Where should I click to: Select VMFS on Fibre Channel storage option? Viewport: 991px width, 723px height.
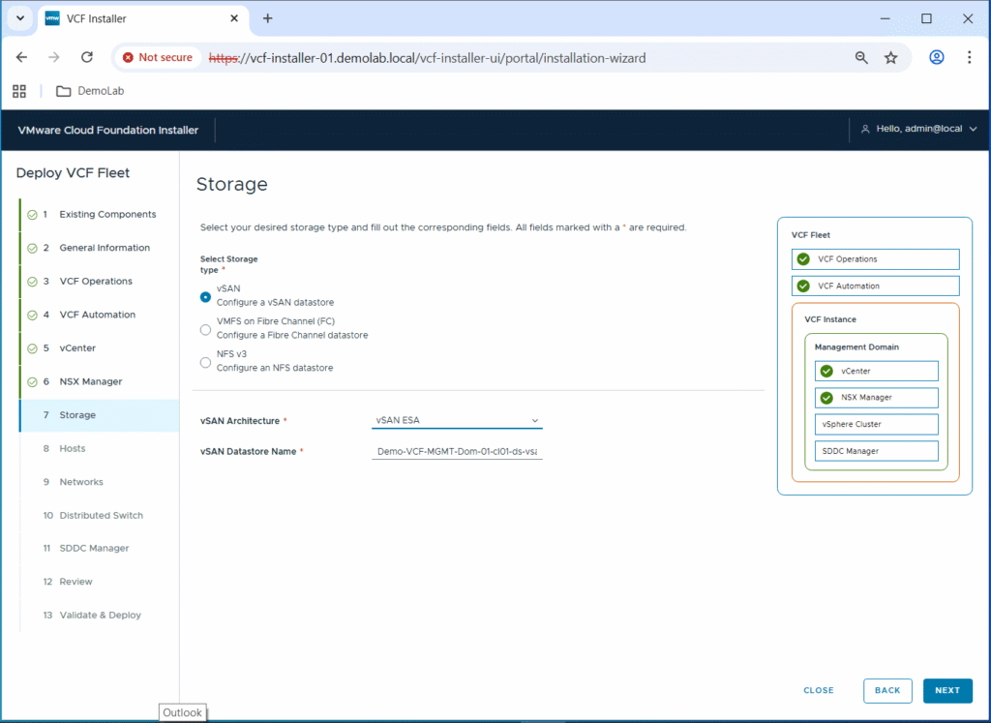point(205,329)
